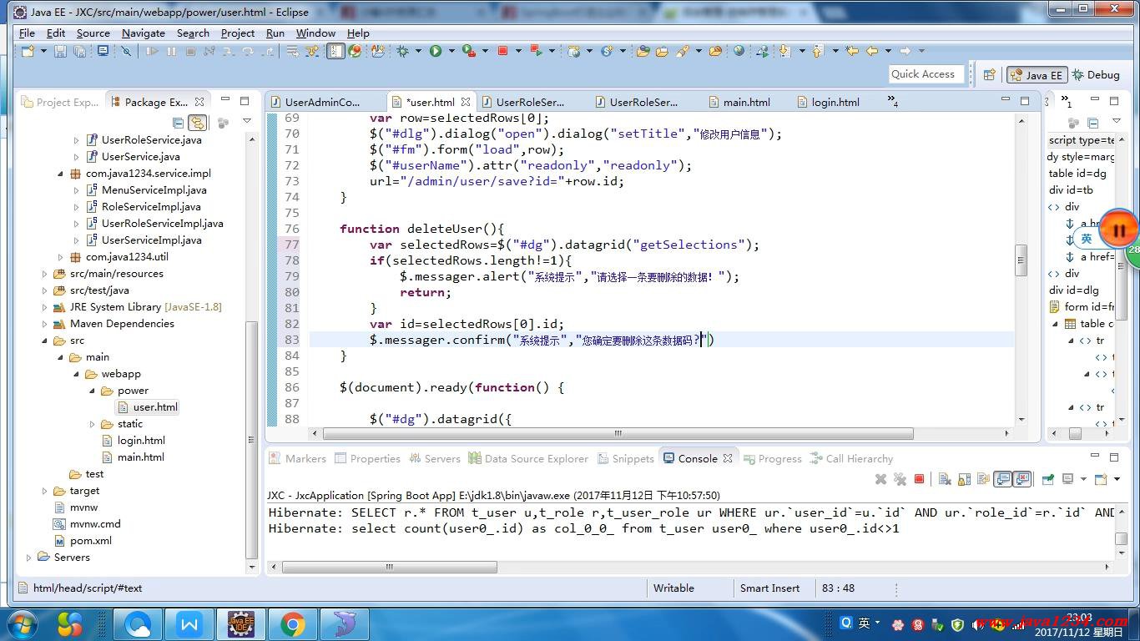Click the Debug bug icon in toolbar
Screen dimensions: 1140x641
coord(402,51)
